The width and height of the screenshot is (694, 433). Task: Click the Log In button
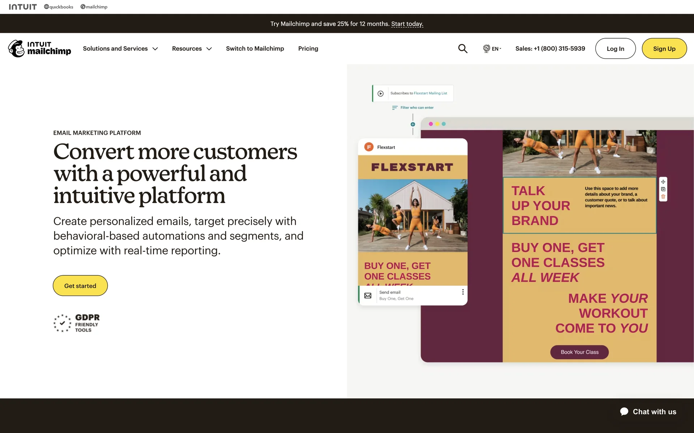(x=615, y=48)
